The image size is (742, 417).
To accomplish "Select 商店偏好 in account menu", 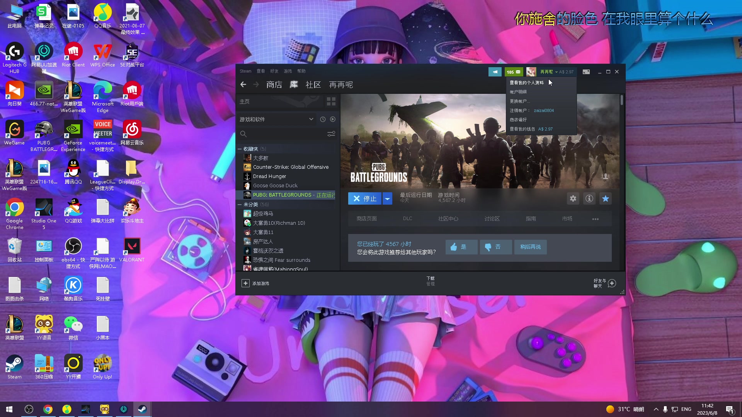I will coord(518,120).
